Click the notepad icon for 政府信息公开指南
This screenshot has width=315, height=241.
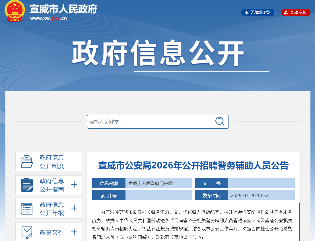(27, 185)
